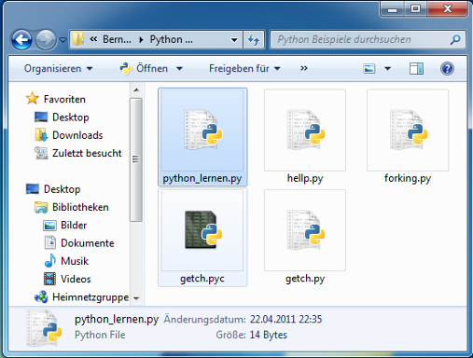Image resolution: width=473 pixels, height=358 pixels.
Task: Open the Musik library
Action: [75, 261]
